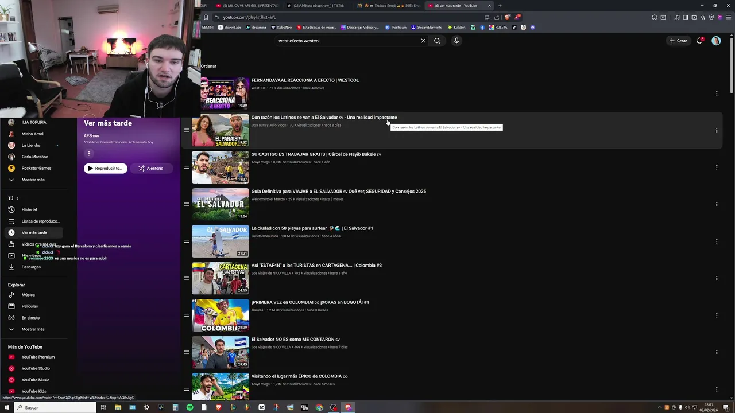
Task: Open playlist three-dot menu under APShow
Action: click(x=89, y=154)
